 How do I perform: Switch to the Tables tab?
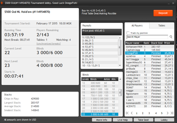click(162, 25)
